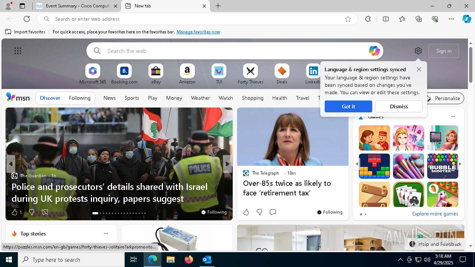The image size is (475, 267).
Task: Open the Microsoft 365 quick link
Action: click(x=93, y=74)
